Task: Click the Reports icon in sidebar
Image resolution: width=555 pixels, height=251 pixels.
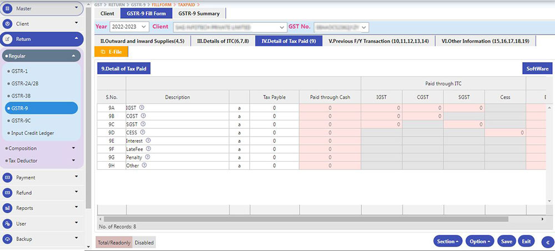Action: pos(8,208)
